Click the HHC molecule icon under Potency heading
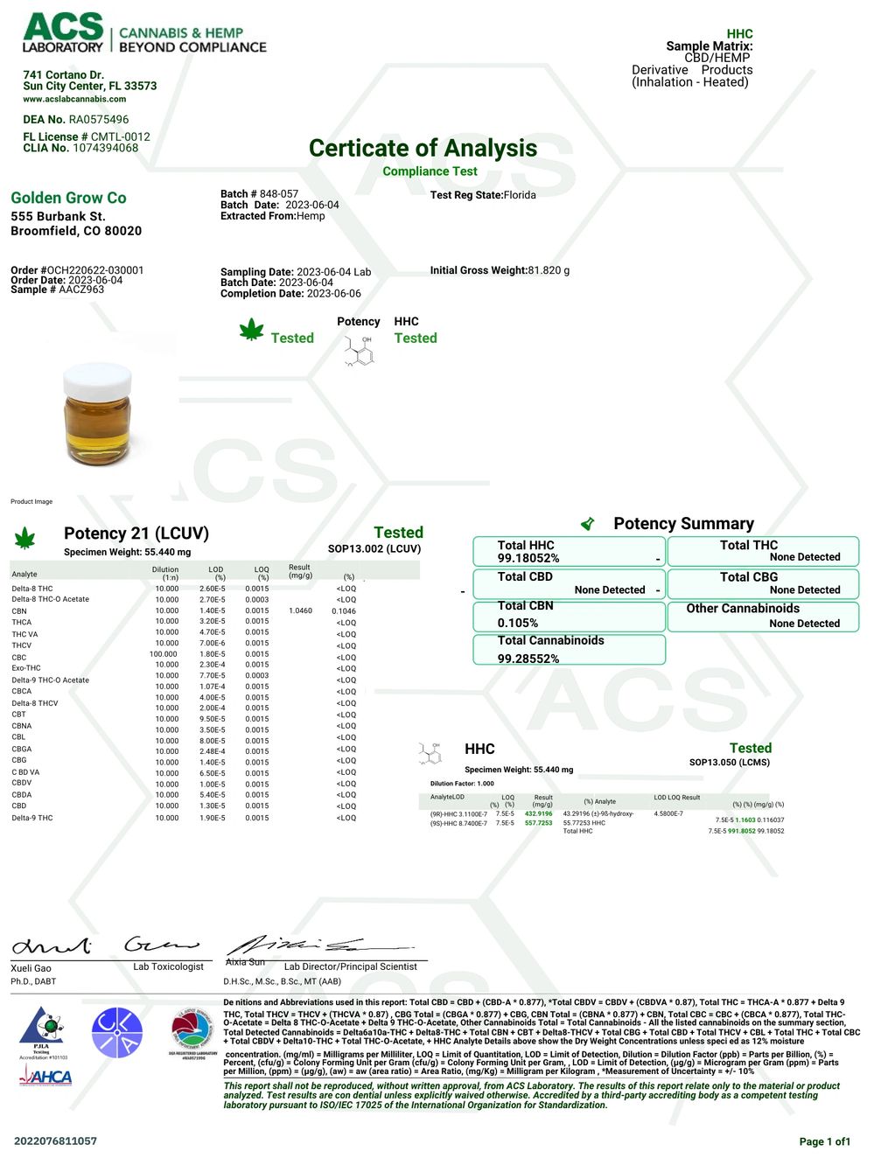895x1158 pixels. tap(360, 350)
